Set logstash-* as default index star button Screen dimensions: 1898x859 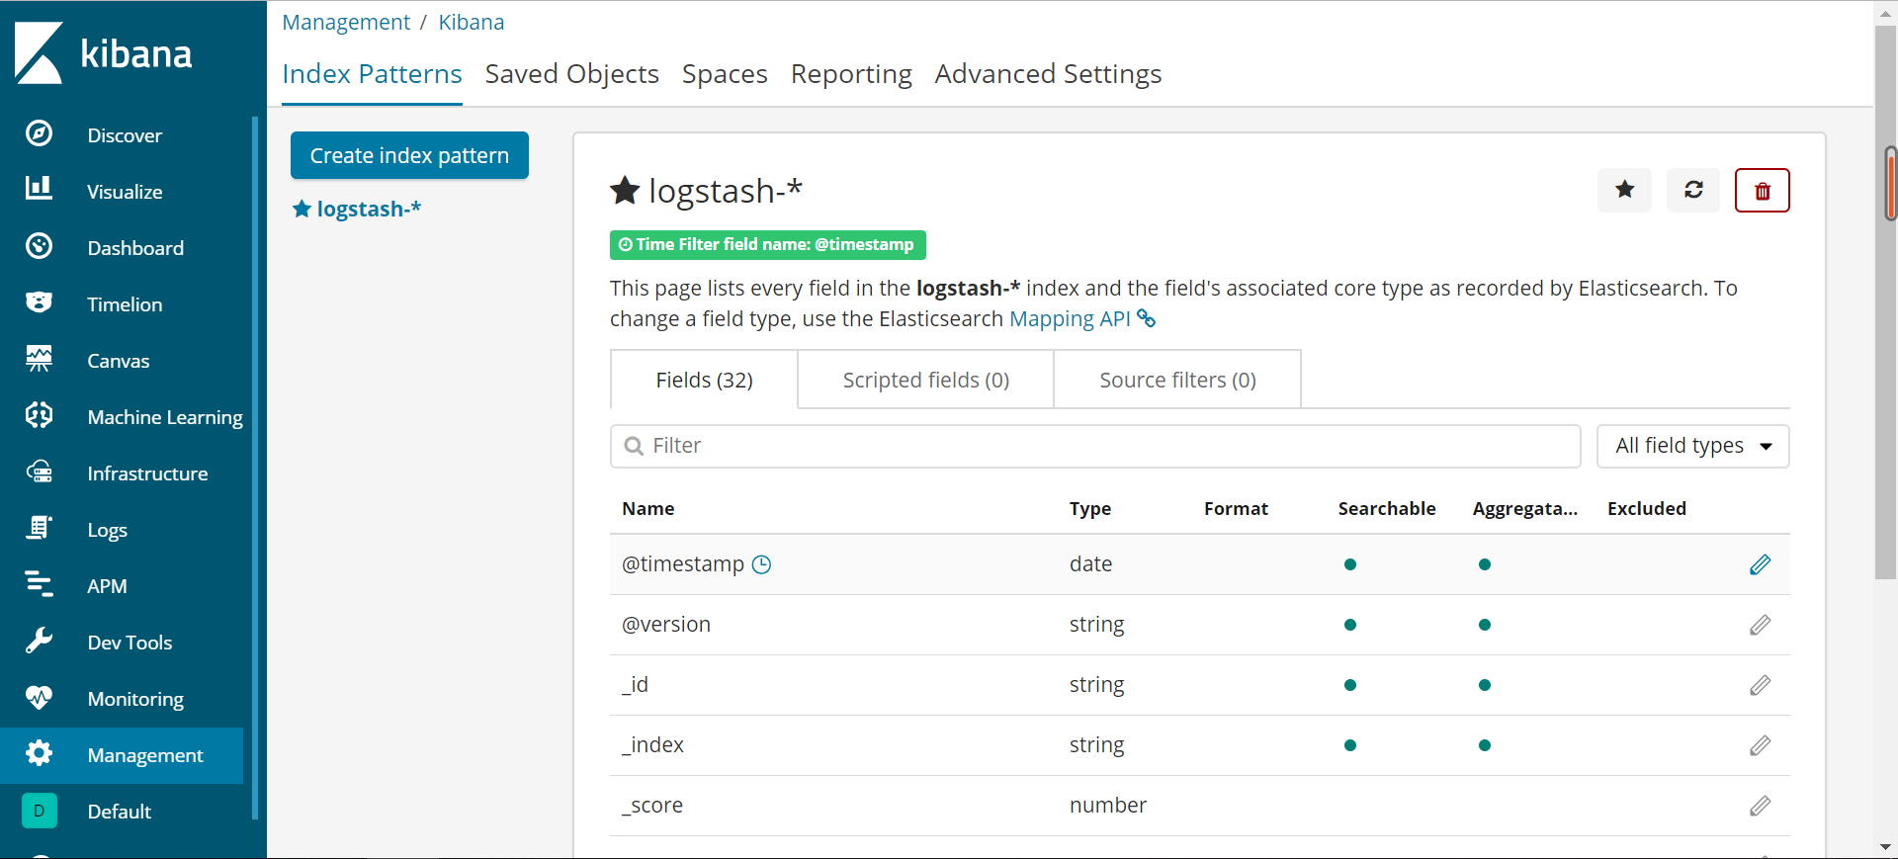click(x=1624, y=190)
